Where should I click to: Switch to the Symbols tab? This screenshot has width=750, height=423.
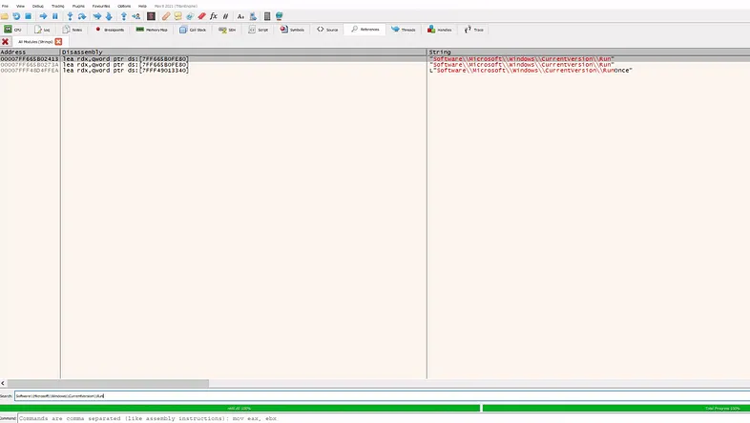click(x=292, y=30)
